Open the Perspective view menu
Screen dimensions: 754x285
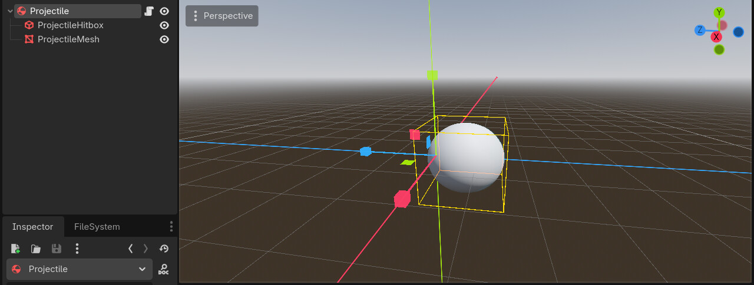pyautogui.click(x=222, y=16)
